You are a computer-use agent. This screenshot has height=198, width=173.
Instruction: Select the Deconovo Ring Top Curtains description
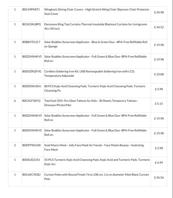95,27
